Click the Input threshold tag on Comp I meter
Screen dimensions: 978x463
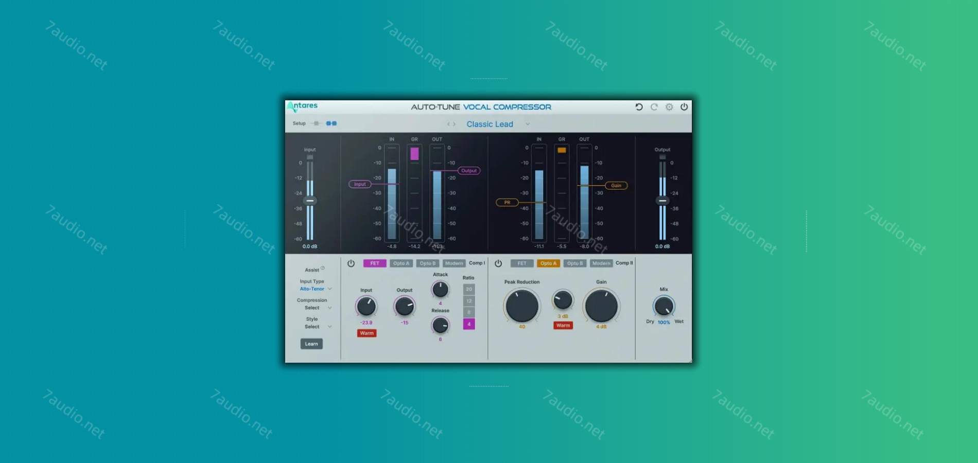pyautogui.click(x=360, y=184)
